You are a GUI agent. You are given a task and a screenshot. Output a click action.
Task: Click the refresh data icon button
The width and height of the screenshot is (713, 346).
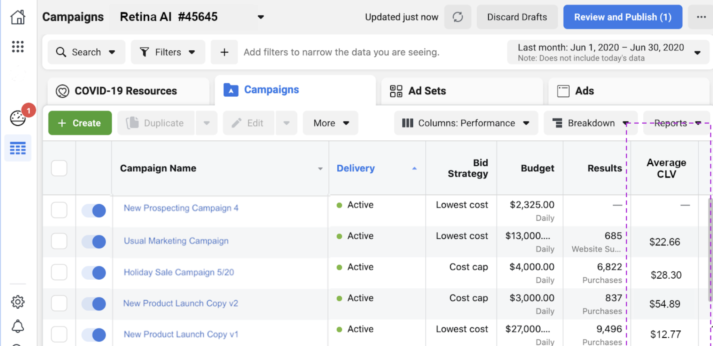(x=457, y=17)
